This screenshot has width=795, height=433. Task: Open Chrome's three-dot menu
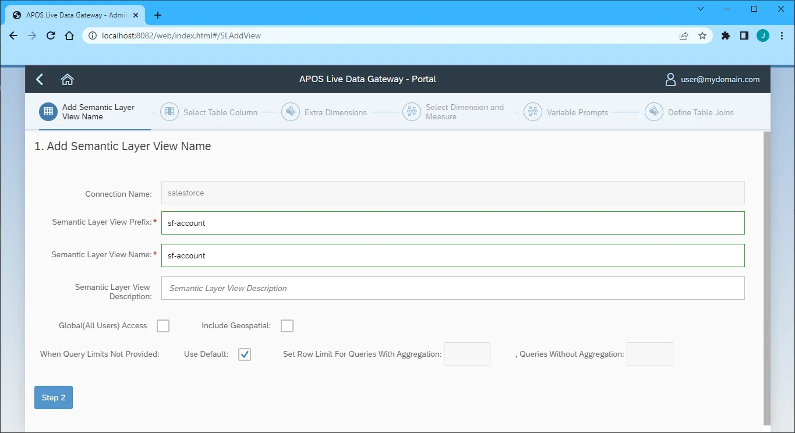coord(782,36)
